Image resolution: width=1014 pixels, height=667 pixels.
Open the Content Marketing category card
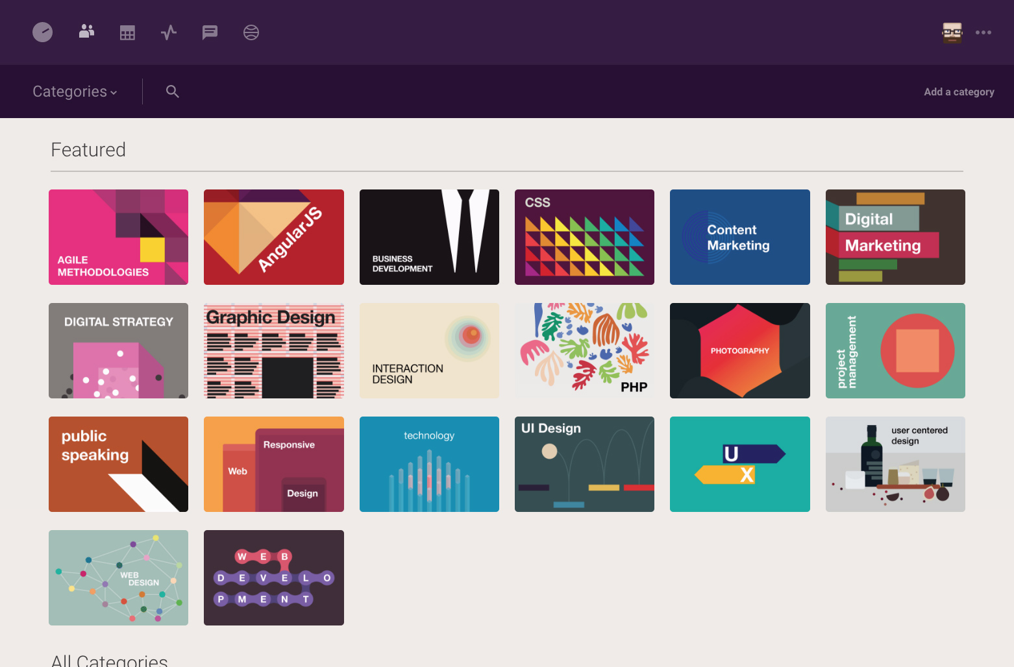pyautogui.click(x=740, y=237)
